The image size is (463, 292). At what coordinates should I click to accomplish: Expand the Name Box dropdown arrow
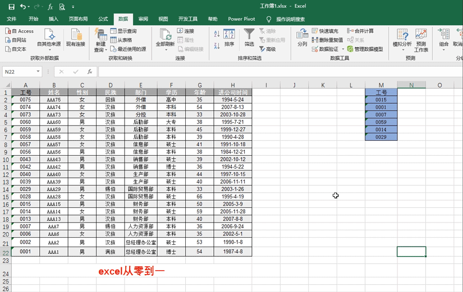pos(38,72)
